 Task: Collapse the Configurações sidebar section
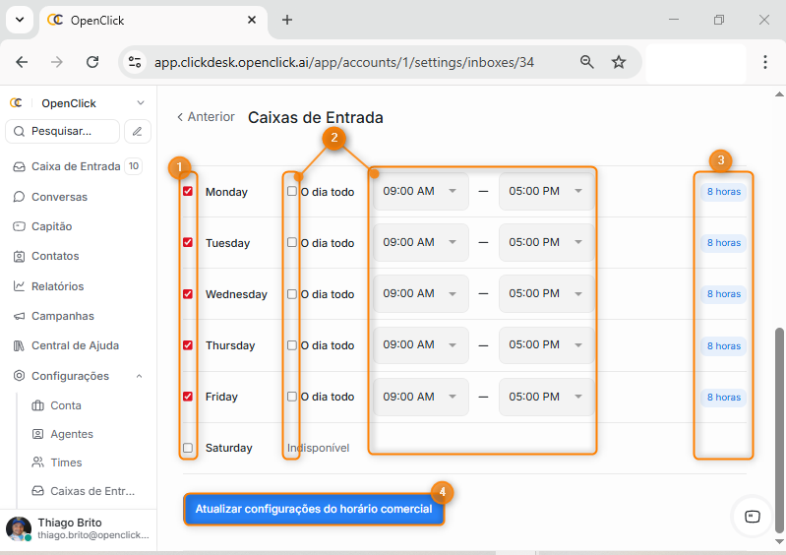coord(139,376)
